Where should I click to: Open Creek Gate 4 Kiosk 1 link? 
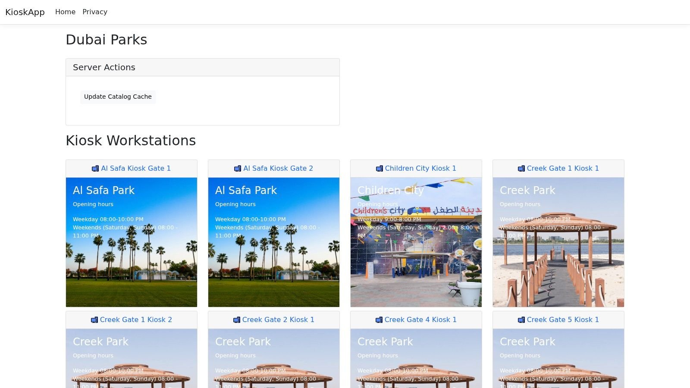tap(420, 320)
